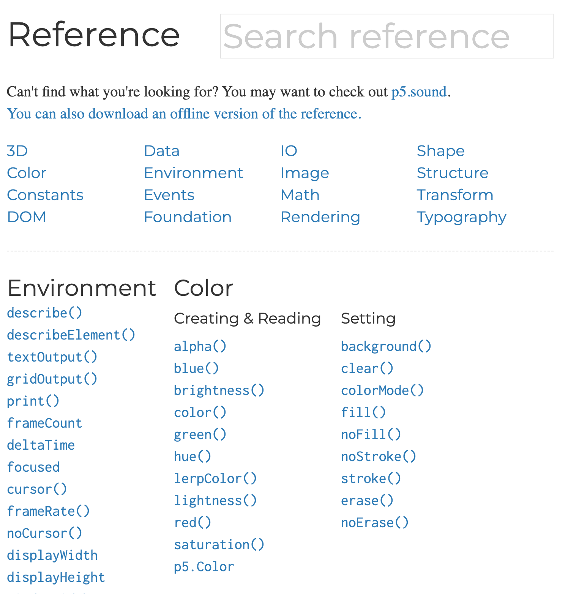Viewport: 568px width, 594px height.
Task: Open the lerpColor() function reference
Action: 215,479
